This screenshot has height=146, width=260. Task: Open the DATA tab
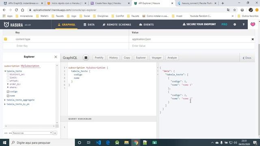coord(89,24)
